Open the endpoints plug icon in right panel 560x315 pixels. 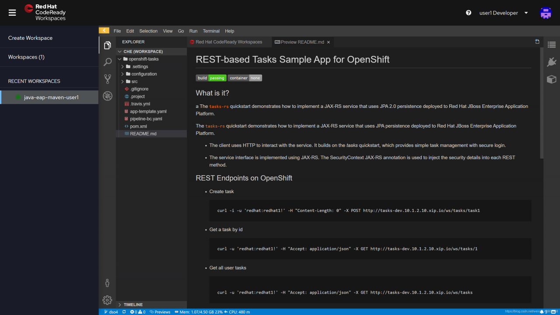click(x=551, y=62)
